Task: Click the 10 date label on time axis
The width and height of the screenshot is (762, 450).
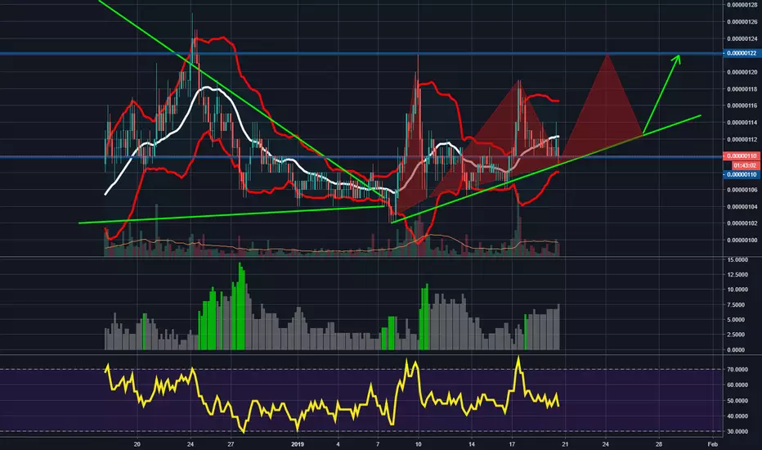Action: (418, 444)
